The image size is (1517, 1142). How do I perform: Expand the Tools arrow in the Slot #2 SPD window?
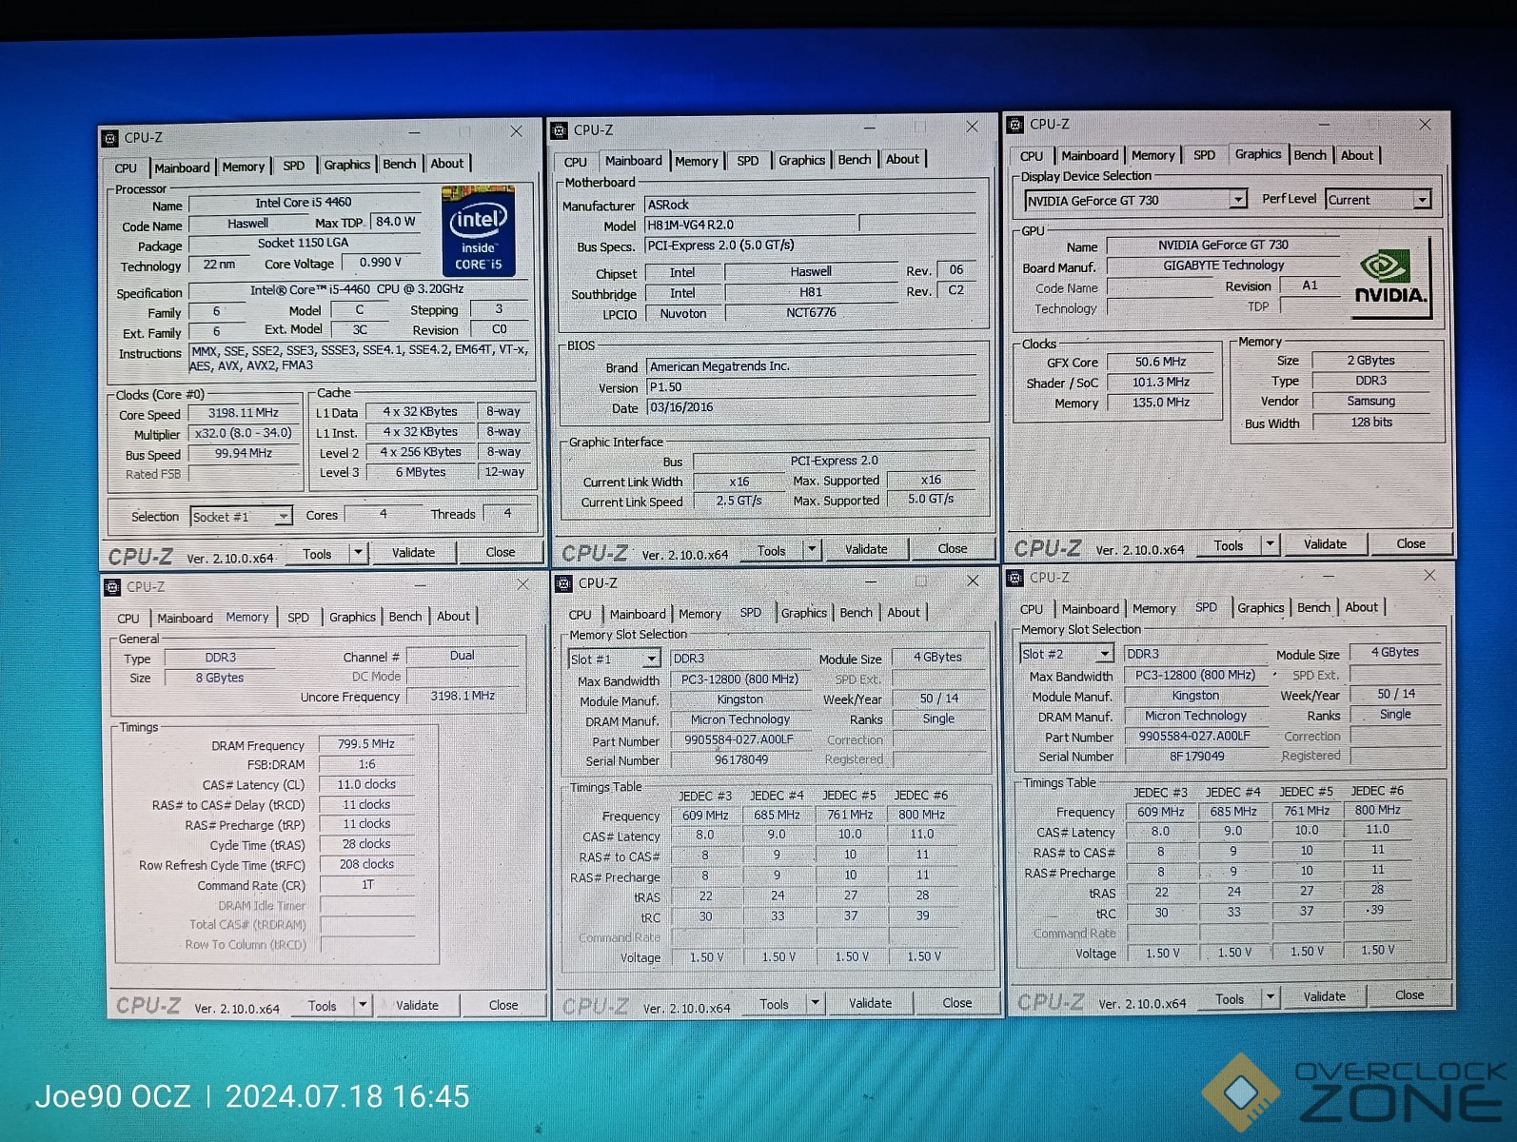[1270, 997]
